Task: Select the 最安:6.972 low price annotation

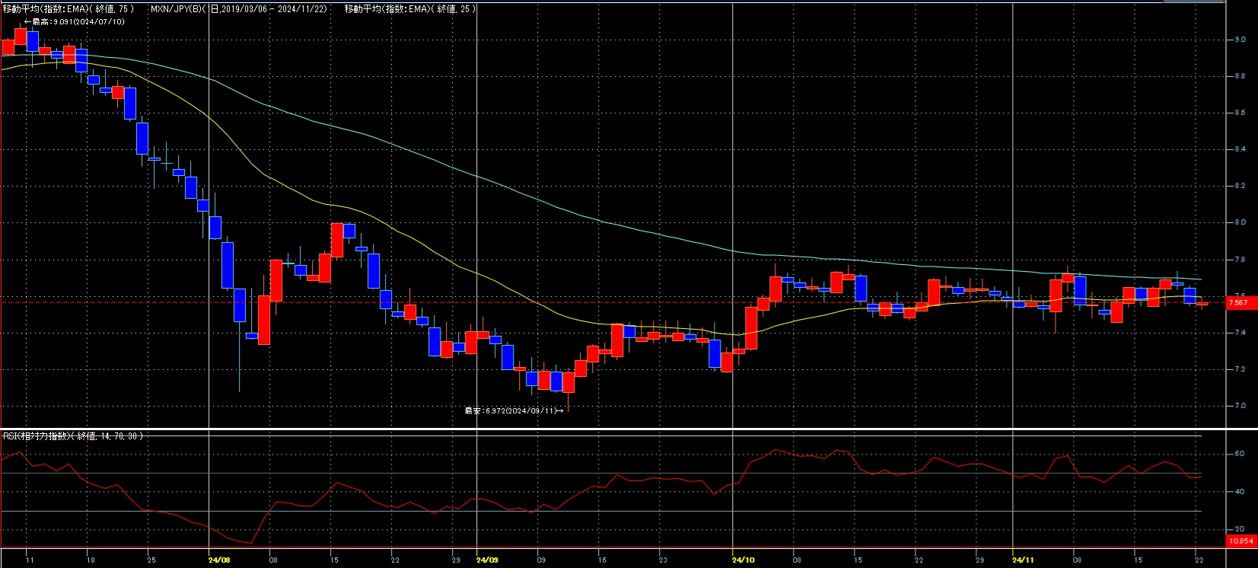Action: tap(514, 410)
